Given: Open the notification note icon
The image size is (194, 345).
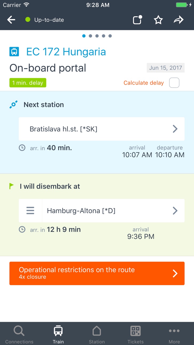Looking at the screenshot, I should pyautogui.click(x=138, y=20).
